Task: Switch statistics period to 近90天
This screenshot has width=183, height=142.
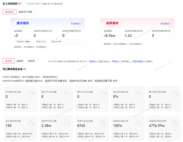Action: coord(32,61)
